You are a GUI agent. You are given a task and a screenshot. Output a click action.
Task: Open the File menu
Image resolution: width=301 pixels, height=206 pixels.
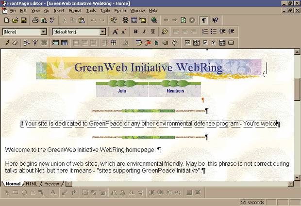pyautogui.click(x=13, y=11)
